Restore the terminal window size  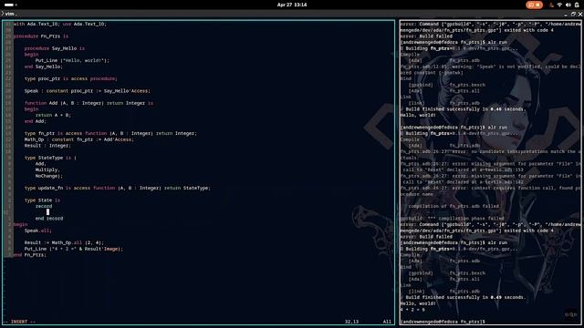[573, 15]
